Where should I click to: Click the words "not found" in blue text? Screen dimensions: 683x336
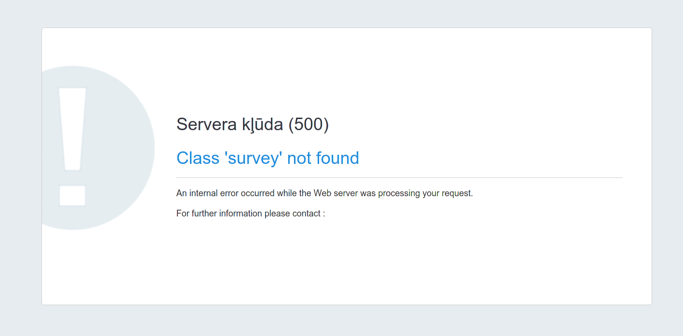(x=323, y=158)
